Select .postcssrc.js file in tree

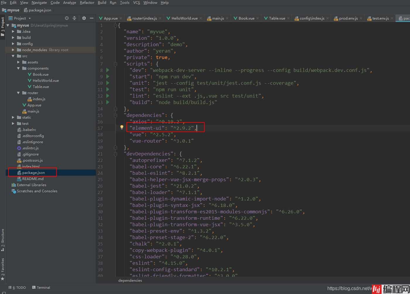point(30,160)
